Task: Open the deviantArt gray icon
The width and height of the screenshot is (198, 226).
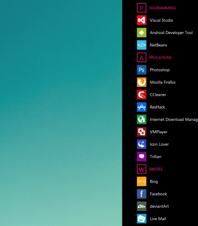Action: click(x=141, y=206)
